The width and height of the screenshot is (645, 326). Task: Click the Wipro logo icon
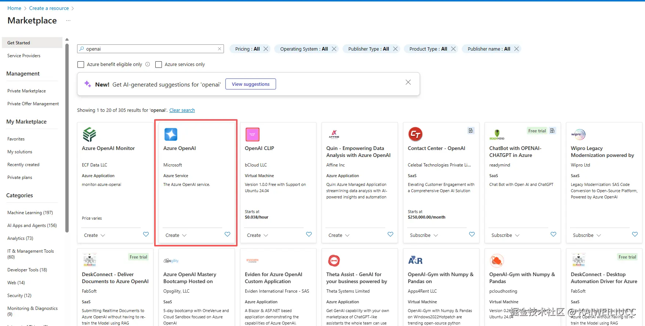pos(578,134)
